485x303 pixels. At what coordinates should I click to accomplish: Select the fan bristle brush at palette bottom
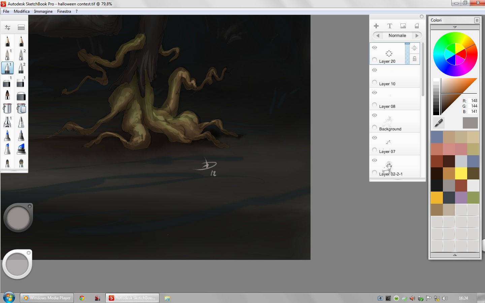click(x=21, y=163)
